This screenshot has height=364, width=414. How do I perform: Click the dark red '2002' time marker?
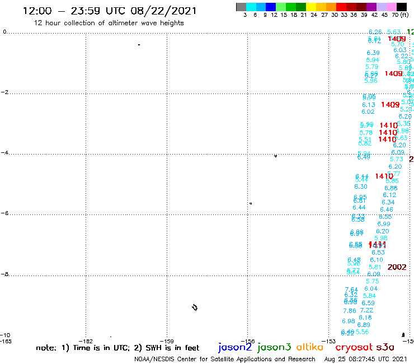(x=397, y=267)
